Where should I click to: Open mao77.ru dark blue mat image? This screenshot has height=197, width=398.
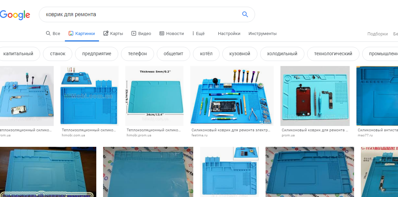pos(377,96)
